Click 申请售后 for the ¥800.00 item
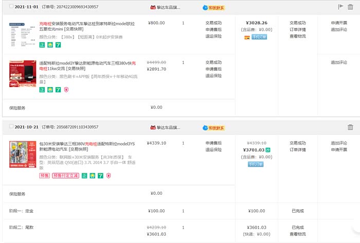The width and height of the screenshot is (360, 243). (213, 30)
